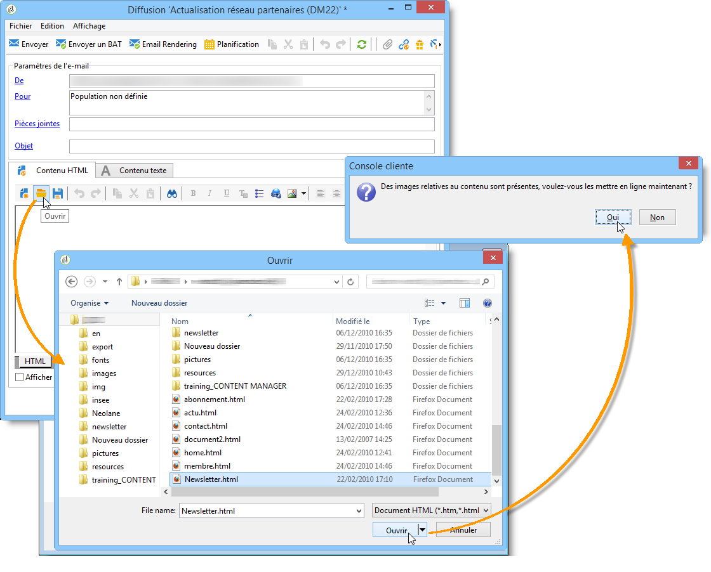Click the Objet link
Image resolution: width=711 pixels, height=572 pixels.
point(24,145)
